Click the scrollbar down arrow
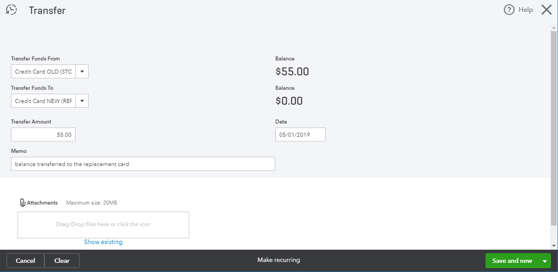Viewport: 558px width, 272px height. 554,245
